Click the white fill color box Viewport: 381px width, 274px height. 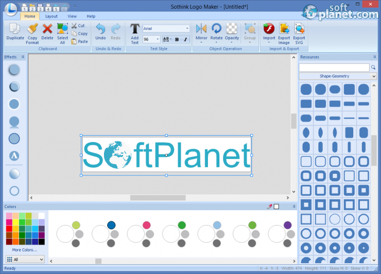tap(276, 206)
